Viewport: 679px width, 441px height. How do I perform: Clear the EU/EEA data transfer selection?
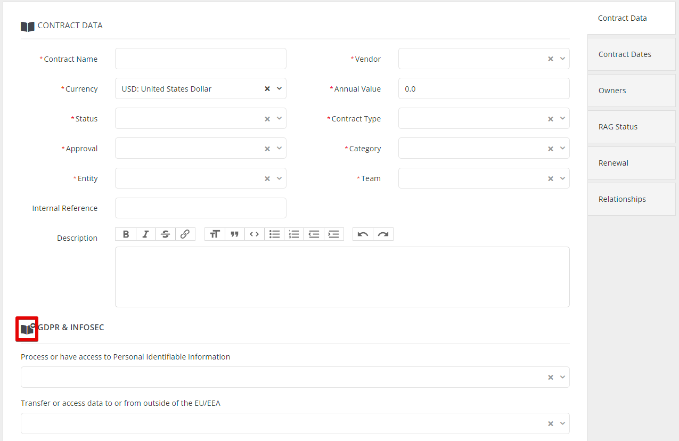[x=551, y=423]
